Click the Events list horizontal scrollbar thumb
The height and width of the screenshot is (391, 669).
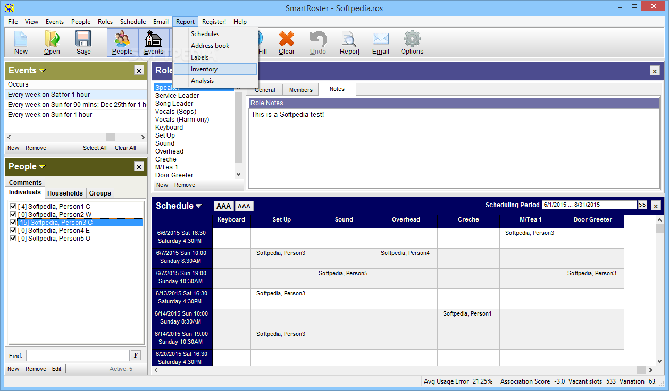(x=111, y=137)
